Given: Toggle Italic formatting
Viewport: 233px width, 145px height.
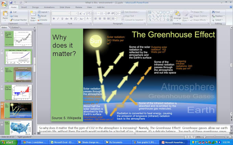Looking at the screenshot, I should pyautogui.click(x=58, y=19).
